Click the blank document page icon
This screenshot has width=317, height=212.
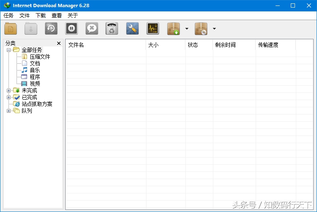(x=24, y=63)
